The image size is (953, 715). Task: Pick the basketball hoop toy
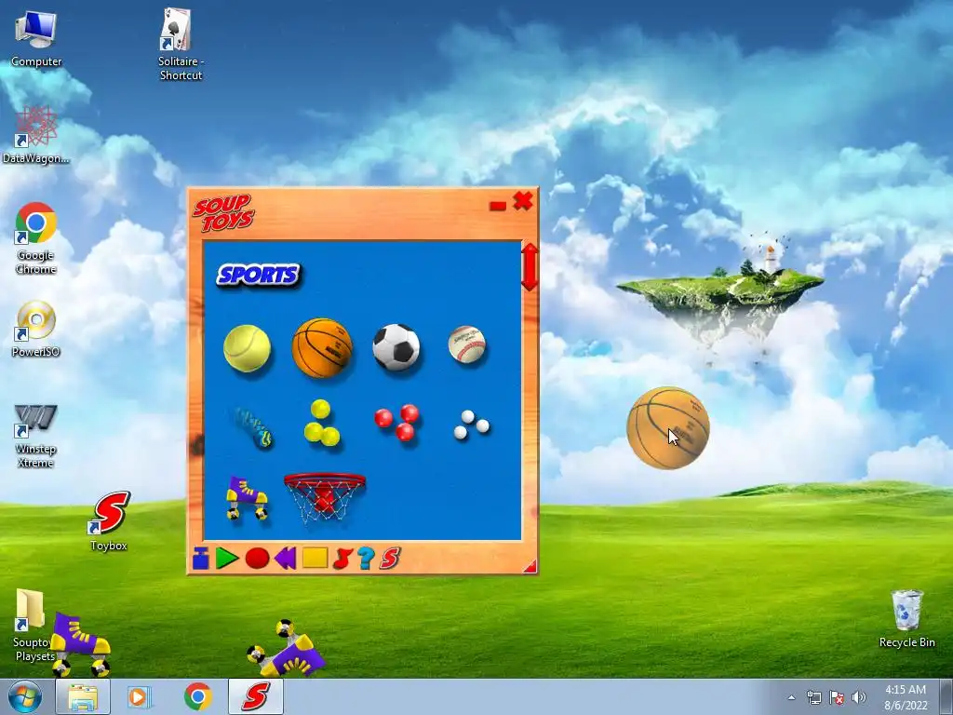pyautogui.click(x=325, y=498)
